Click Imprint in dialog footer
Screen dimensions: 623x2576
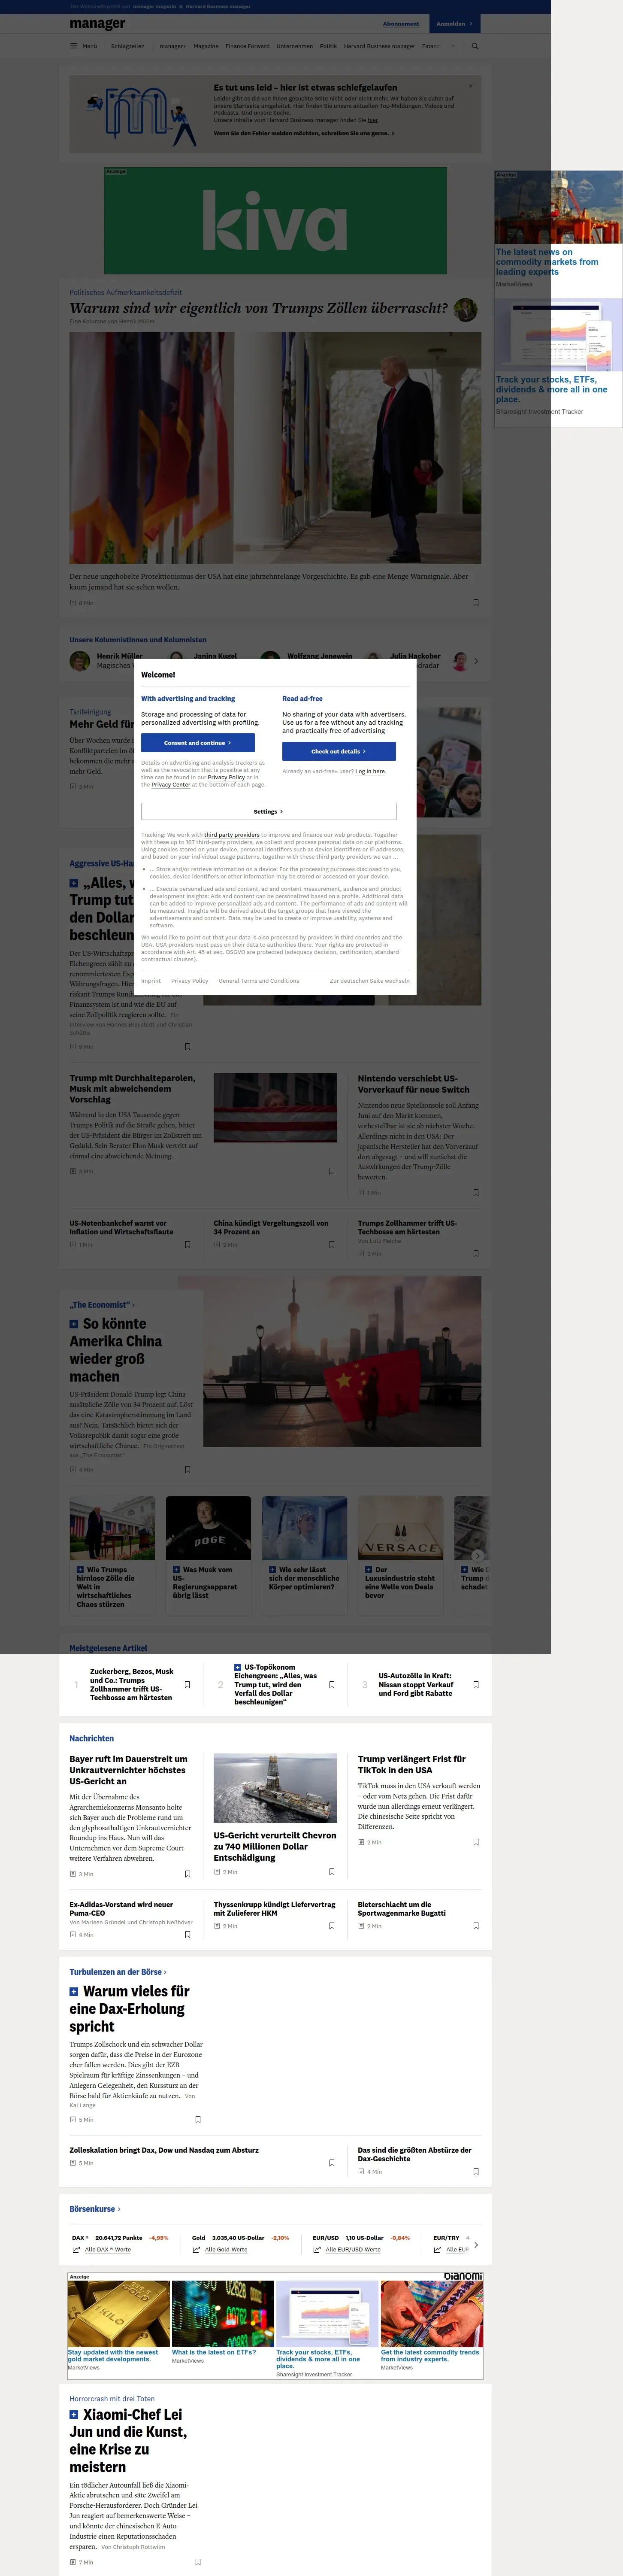tap(151, 981)
